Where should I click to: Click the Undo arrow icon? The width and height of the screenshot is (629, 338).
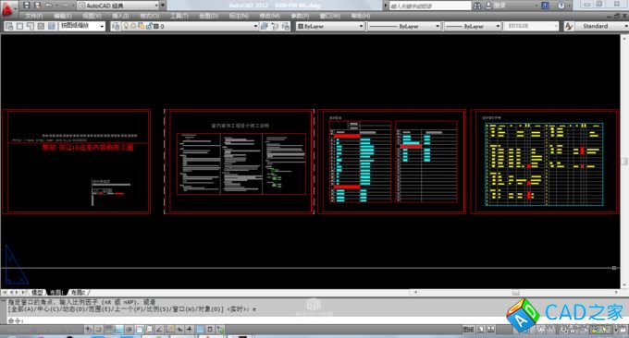coord(49,6)
